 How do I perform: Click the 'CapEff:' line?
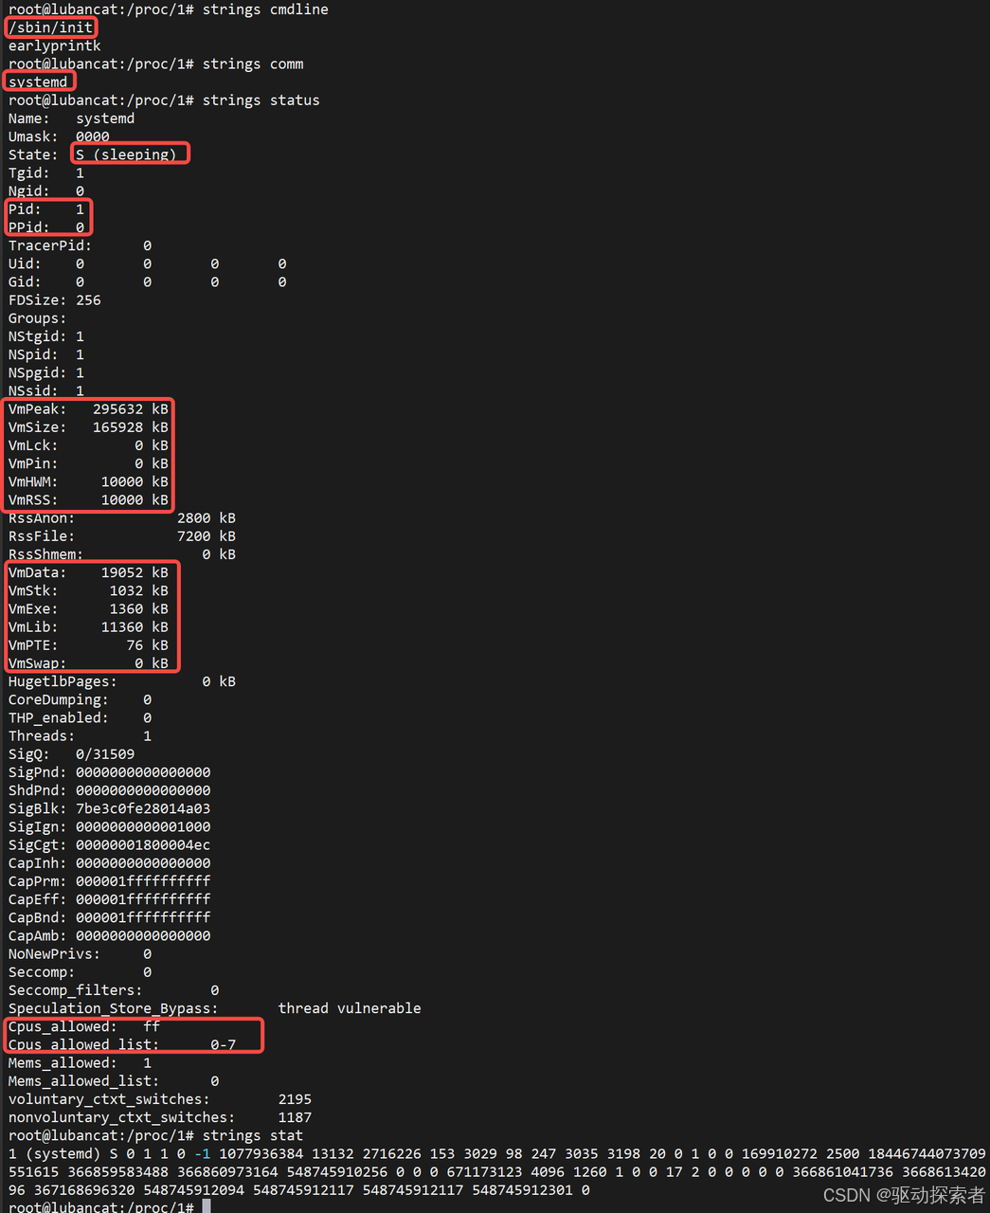[x=110, y=899]
